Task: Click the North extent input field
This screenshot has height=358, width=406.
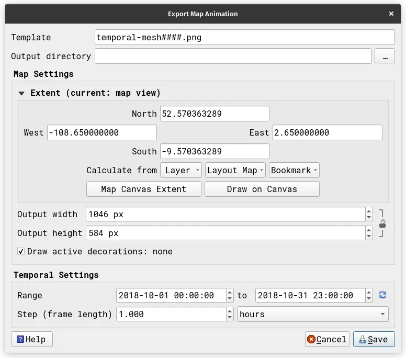Action: click(x=215, y=114)
